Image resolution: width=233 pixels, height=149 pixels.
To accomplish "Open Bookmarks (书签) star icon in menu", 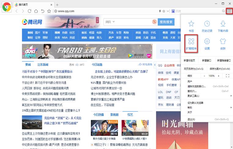I will coord(191,24).
